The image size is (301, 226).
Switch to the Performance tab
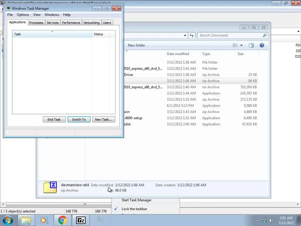71,23
